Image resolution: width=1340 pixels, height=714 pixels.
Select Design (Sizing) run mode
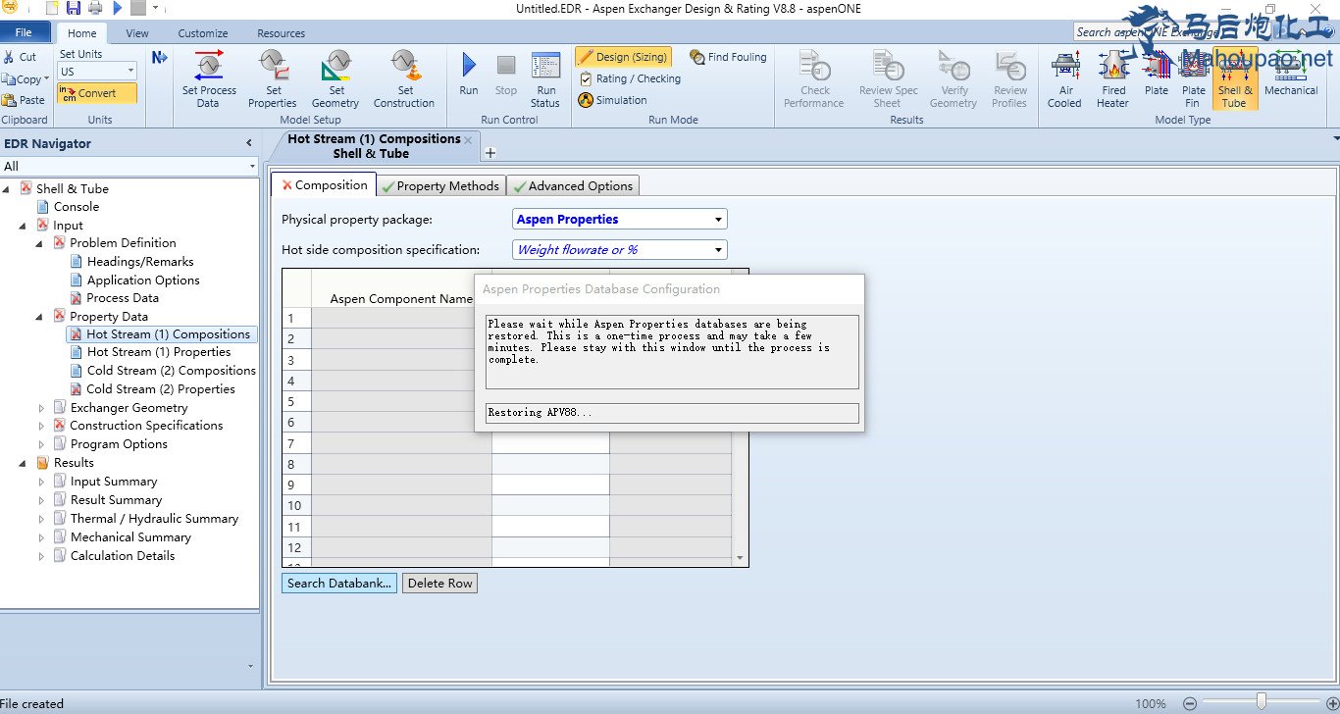(x=624, y=57)
